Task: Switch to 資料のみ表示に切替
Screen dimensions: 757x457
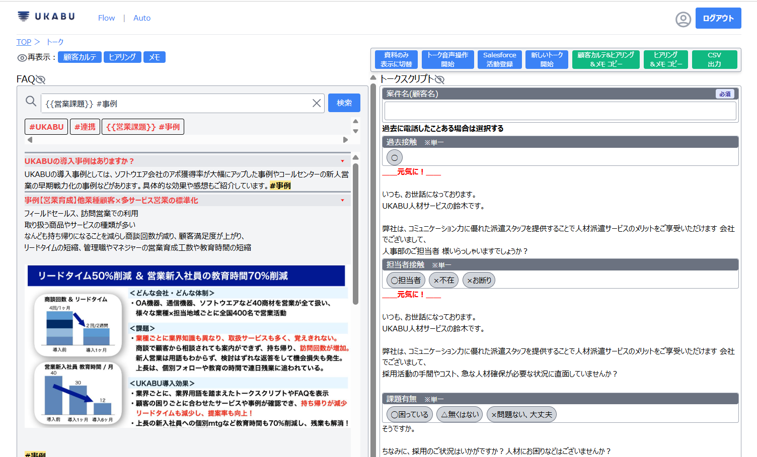Action: [396, 59]
